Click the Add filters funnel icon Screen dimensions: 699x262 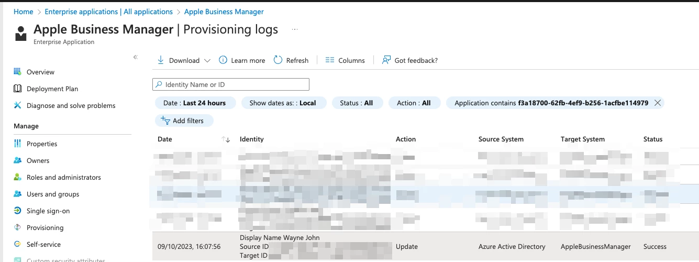[165, 121]
